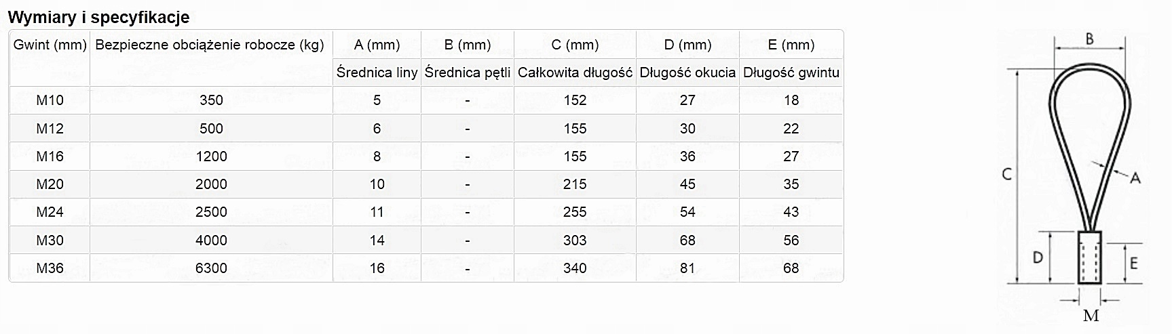Select the "Całkowita długość" subheader cell
This screenshot has width=1172, height=334.
point(575,72)
